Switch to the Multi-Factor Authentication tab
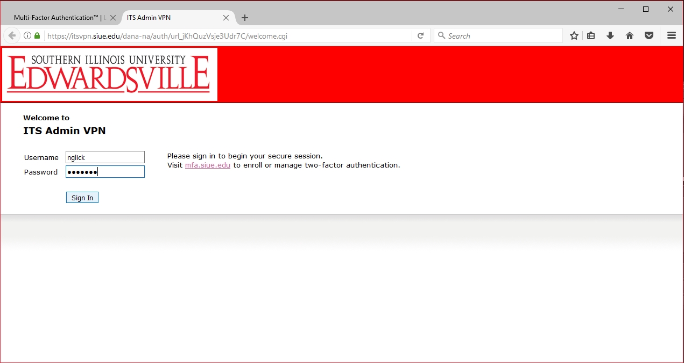 click(57, 18)
